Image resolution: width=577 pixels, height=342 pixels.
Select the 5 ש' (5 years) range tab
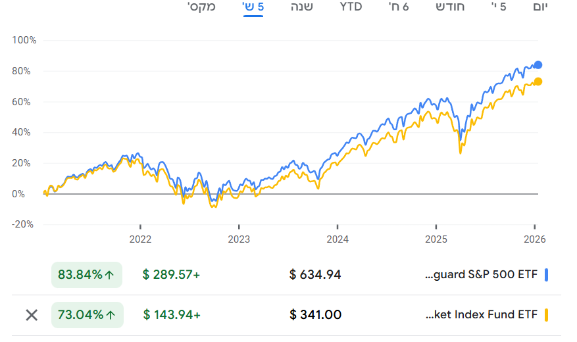coord(253,7)
